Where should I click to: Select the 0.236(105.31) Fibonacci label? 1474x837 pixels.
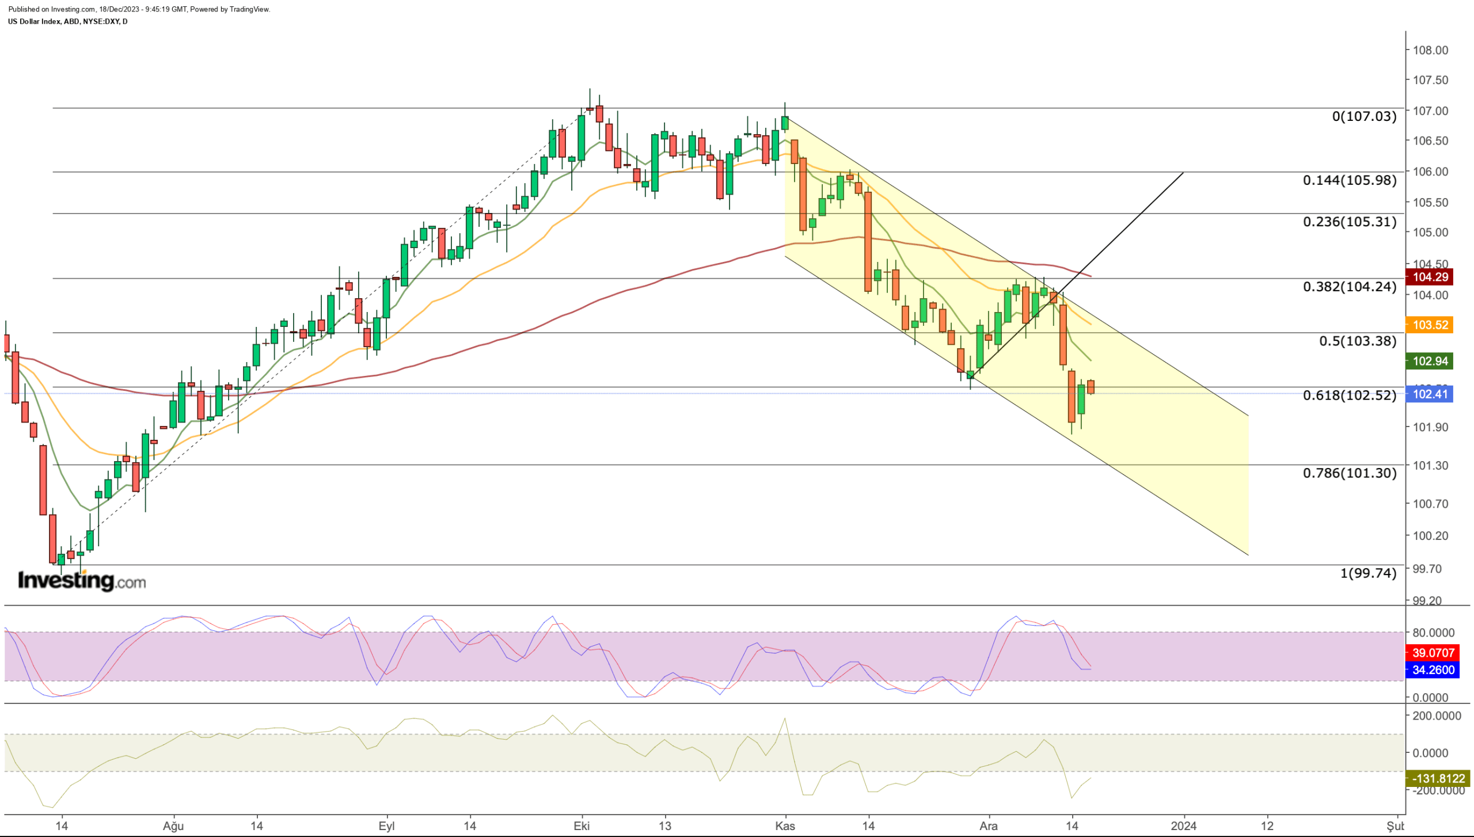tap(1350, 222)
